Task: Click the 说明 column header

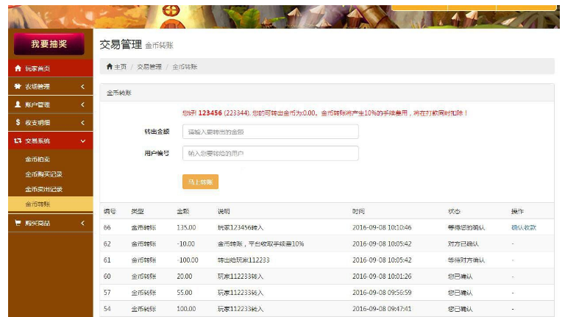Action: point(224,211)
